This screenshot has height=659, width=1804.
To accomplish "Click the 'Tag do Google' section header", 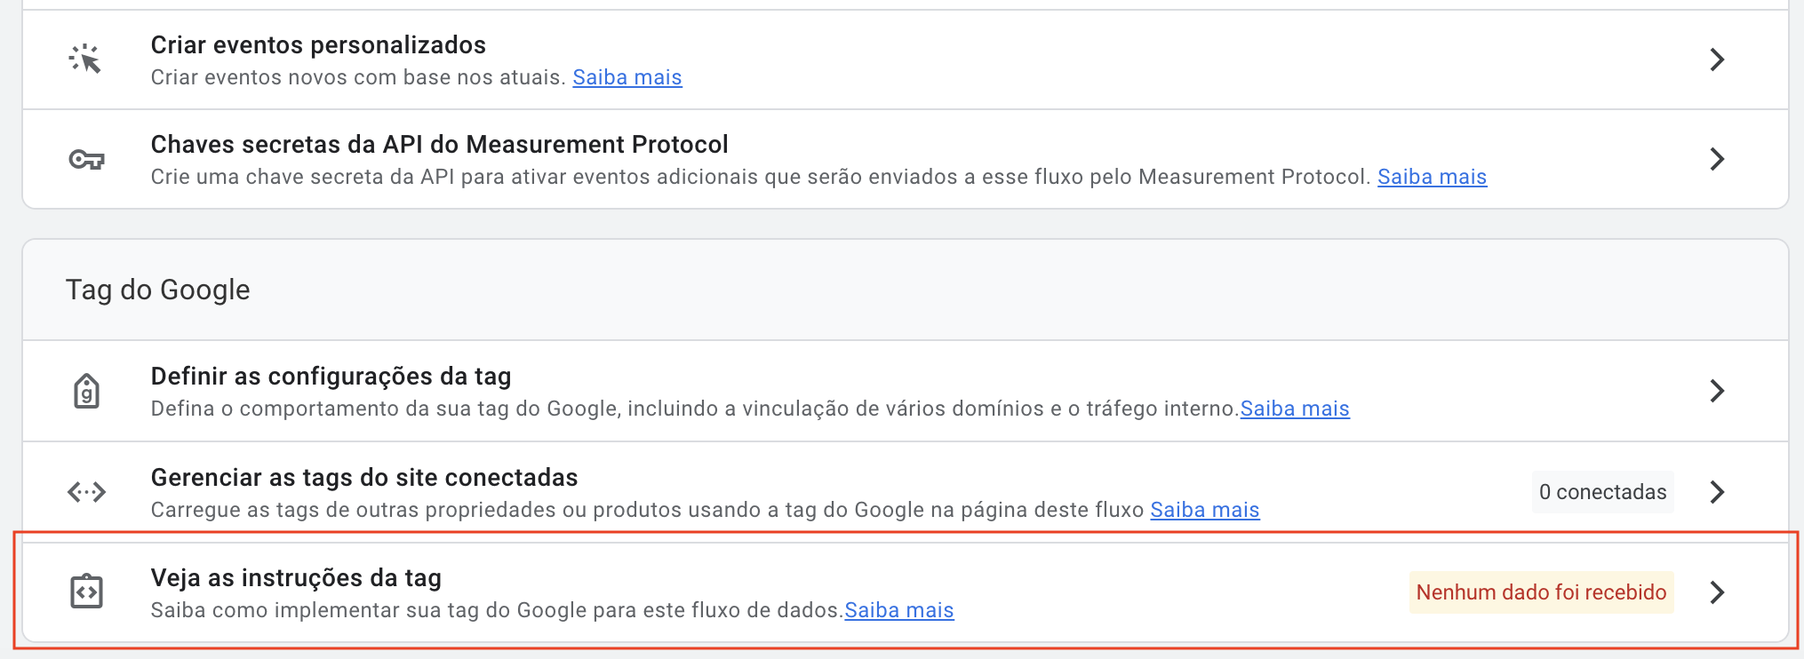I will [x=158, y=290].
